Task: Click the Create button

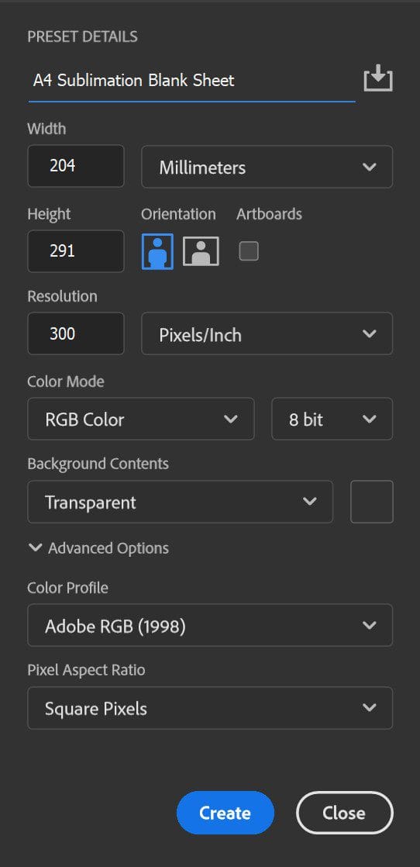Action: [225, 813]
